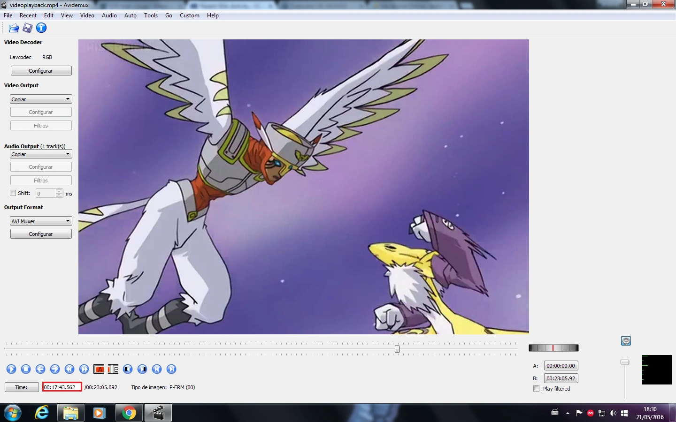Open Windows Explorer from the taskbar
This screenshot has width=676, height=422.
70,413
